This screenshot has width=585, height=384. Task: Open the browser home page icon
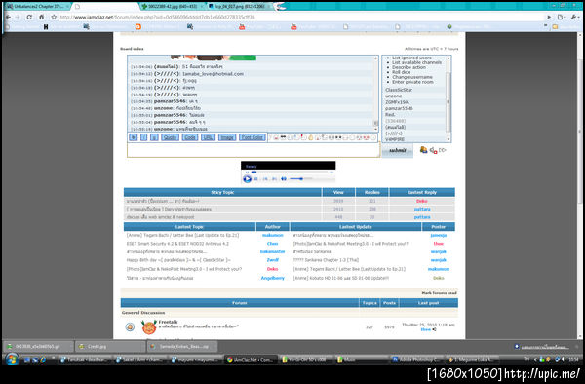42,17
